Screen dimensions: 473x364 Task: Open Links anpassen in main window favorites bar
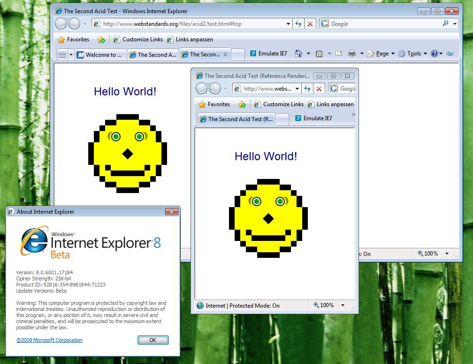click(190, 39)
